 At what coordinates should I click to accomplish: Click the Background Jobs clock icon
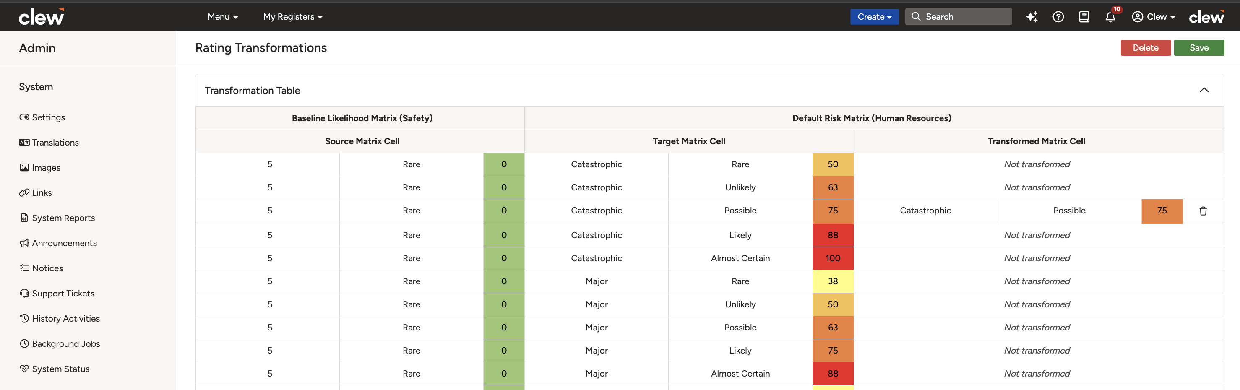point(24,343)
